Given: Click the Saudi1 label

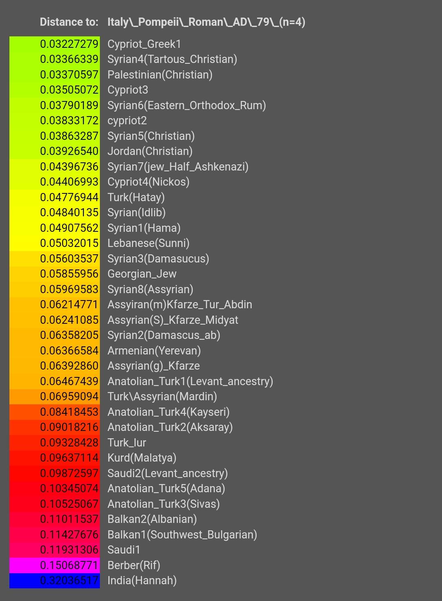Looking at the screenshot, I should click(x=124, y=550).
